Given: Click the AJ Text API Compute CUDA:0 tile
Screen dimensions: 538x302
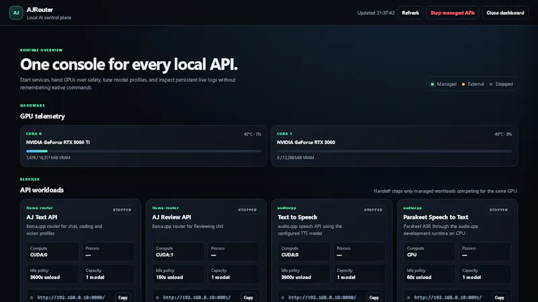Looking at the screenshot, I should [52, 252].
